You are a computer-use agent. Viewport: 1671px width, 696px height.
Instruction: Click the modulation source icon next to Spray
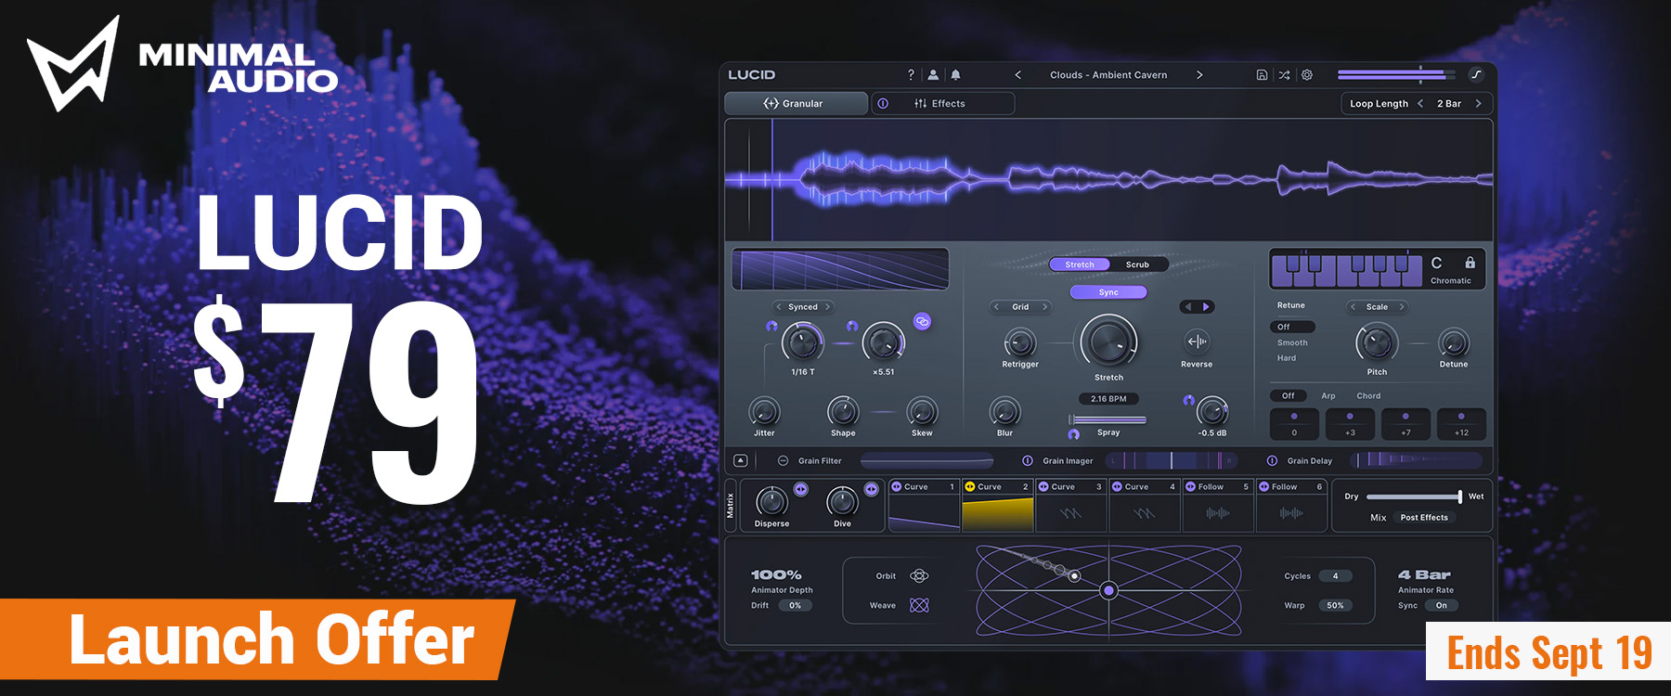coord(1074,433)
